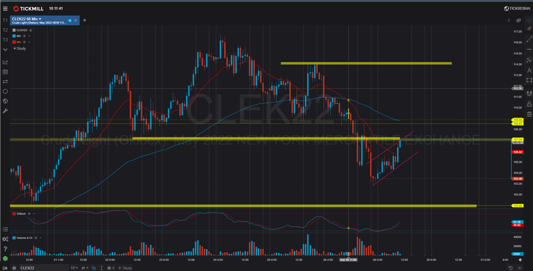The height and width of the screenshot is (271, 533).
Task: Select the rectangle shape drawing tool
Action: 529,81
